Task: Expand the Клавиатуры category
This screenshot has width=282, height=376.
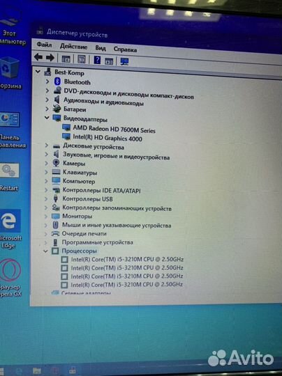Action: (46, 172)
